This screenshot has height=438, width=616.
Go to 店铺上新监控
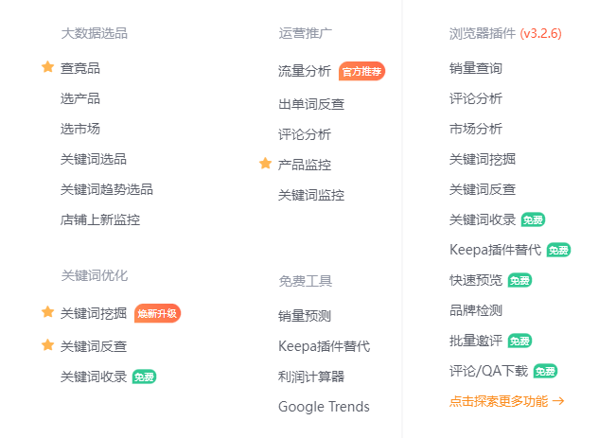tap(100, 219)
